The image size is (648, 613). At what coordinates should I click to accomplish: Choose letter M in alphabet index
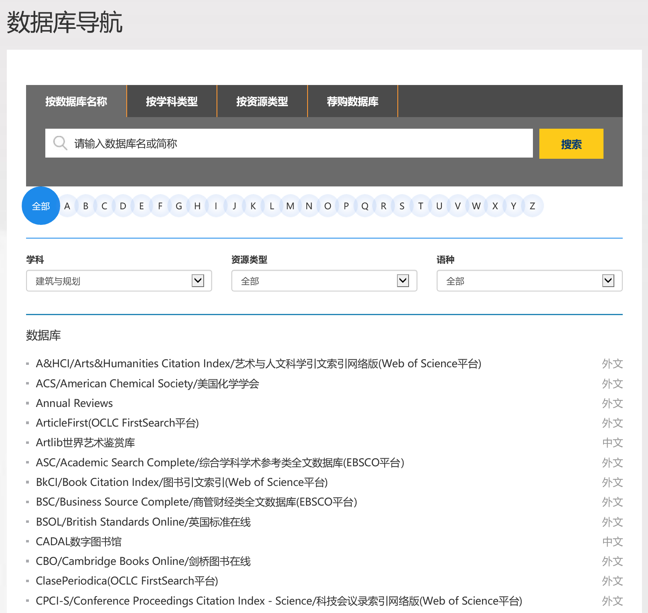290,206
